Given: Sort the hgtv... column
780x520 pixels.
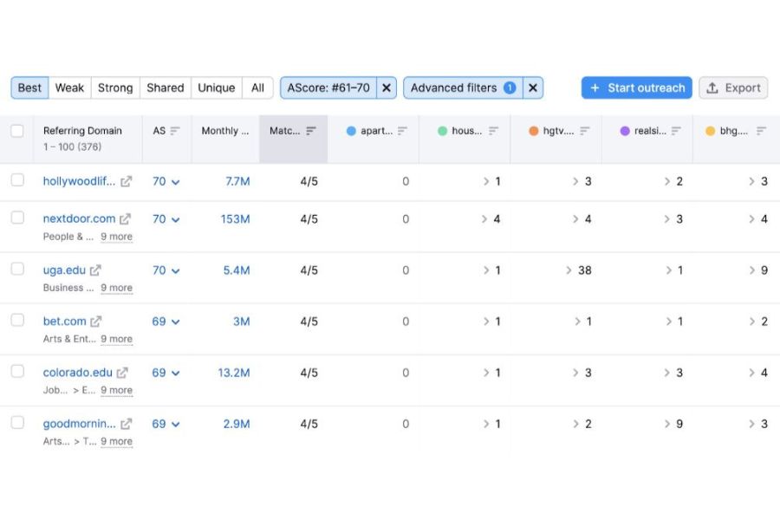Looking at the screenshot, I should (x=585, y=131).
